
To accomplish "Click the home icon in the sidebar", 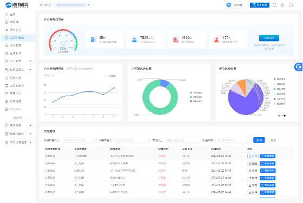I will click(x=6, y=14).
